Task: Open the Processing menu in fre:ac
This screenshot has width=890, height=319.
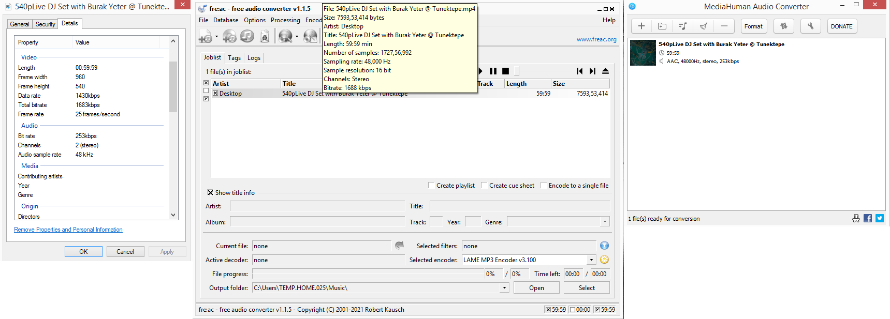Action: 285,20
